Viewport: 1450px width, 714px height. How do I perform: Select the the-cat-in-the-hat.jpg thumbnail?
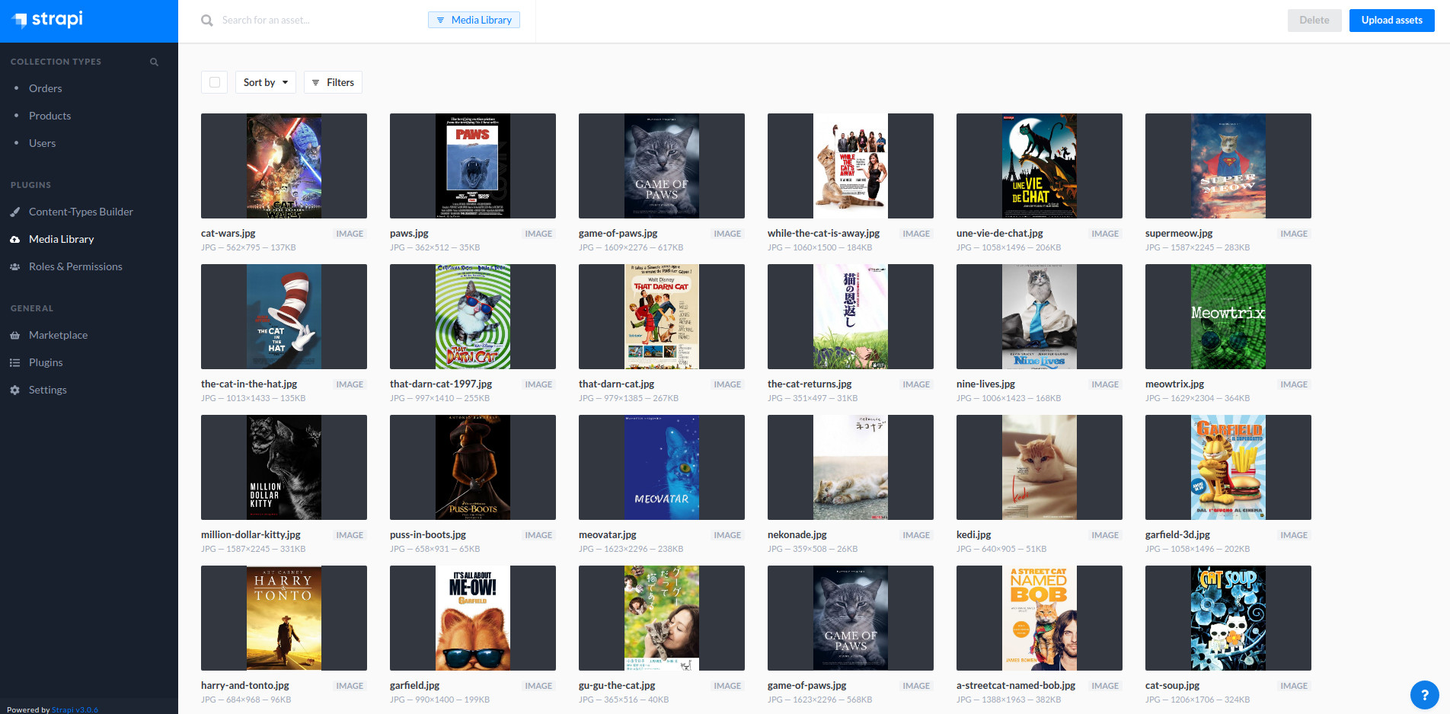tap(284, 317)
